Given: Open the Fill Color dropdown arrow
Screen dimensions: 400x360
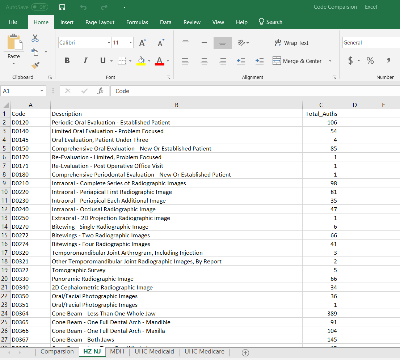Looking at the screenshot, I should point(148,60).
